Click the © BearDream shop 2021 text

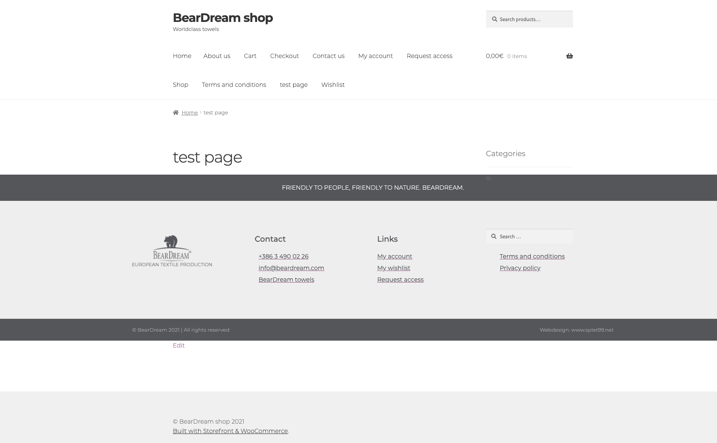(x=208, y=421)
